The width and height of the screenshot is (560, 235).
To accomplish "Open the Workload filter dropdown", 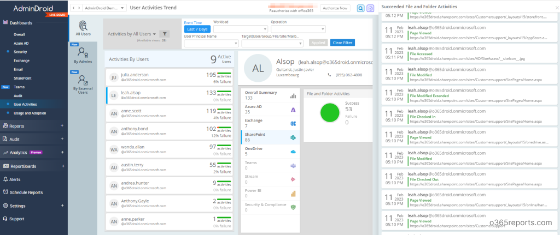I will [x=241, y=29].
